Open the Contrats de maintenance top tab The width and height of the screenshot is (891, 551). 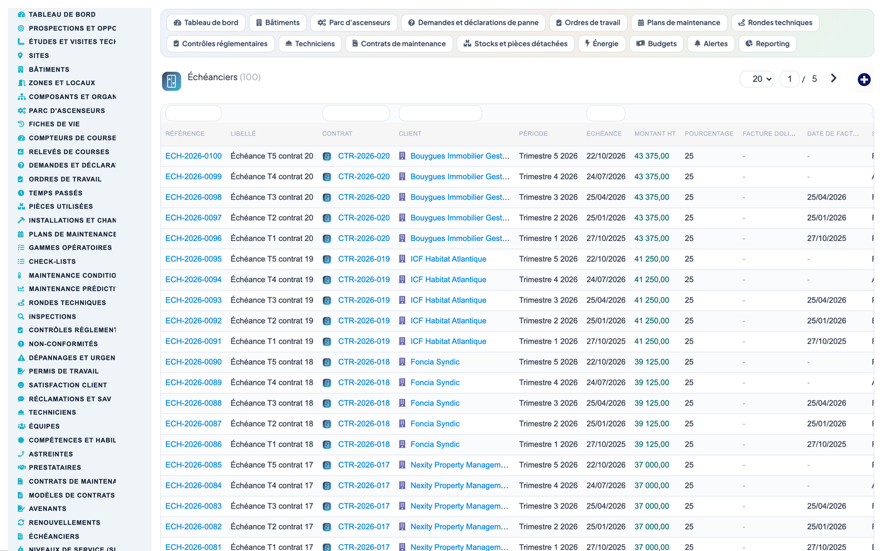pos(398,44)
